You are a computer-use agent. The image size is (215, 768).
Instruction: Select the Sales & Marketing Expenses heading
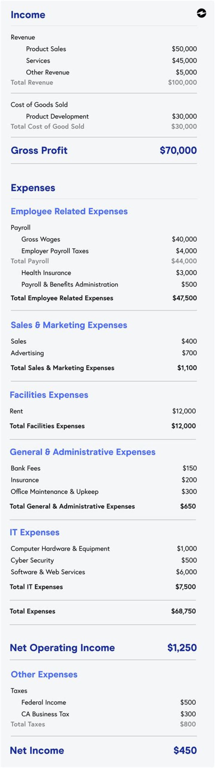(69, 325)
